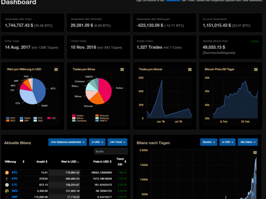This screenshot has height=199, width=266.
Task: Toggle Kraken legend in exchange chart
Action: (x=78, y=115)
